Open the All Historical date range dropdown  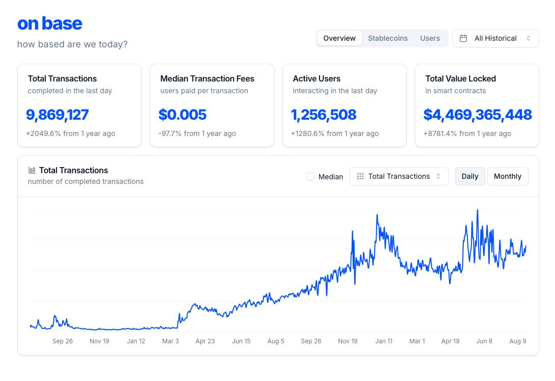pyautogui.click(x=495, y=38)
